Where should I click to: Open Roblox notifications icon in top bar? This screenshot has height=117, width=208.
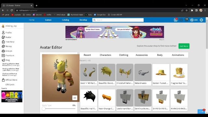pyautogui.click(x=175, y=20)
